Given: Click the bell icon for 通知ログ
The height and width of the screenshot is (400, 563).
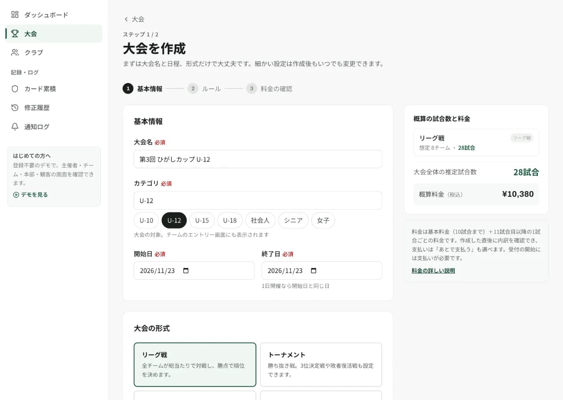Looking at the screenshot, I should (x=15, y=126).
